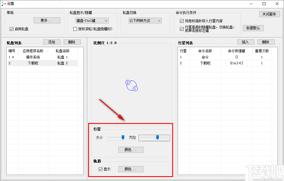Open the 键盘-Ctrl键 dropdown
The image size is (284, 181).
pos(92,21)
